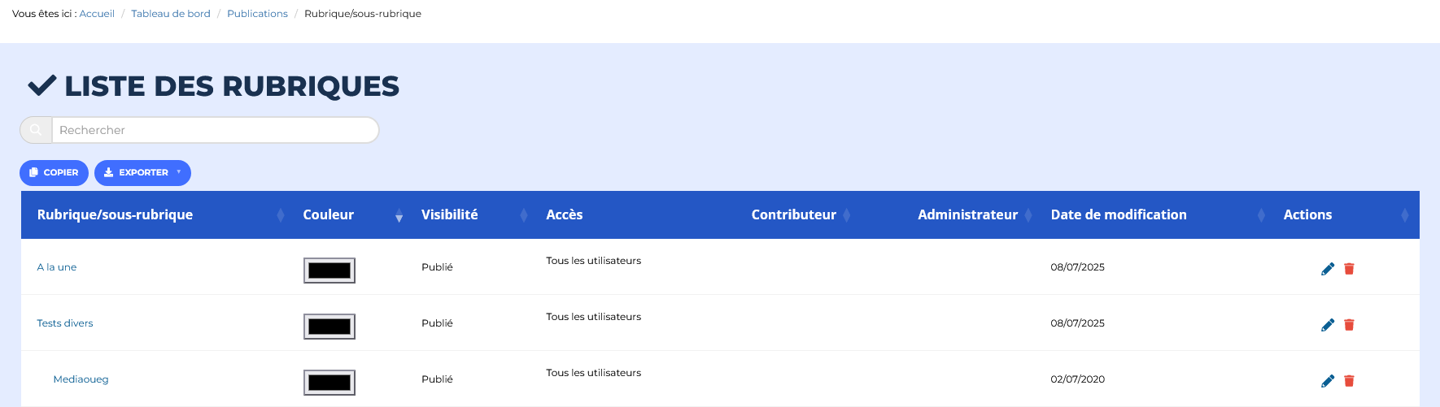Click trash icon for Tests divers
This screenshot has width=1440, height=407.
(1349, 325)
